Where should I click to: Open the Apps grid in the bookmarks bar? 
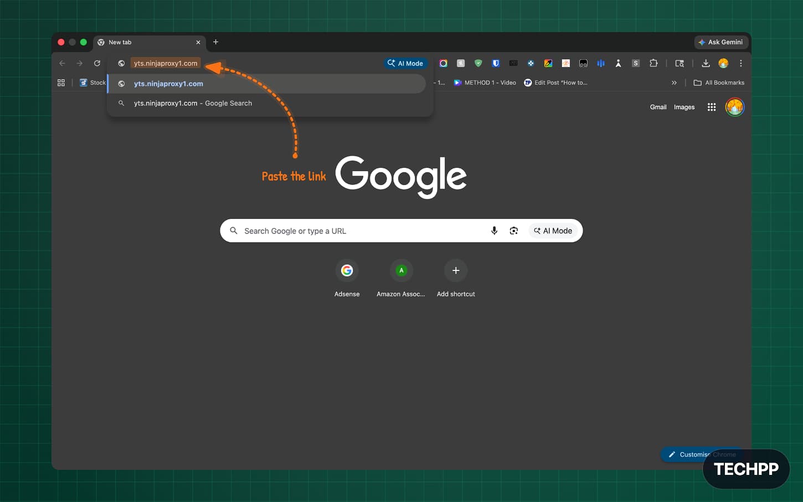(61, 83)
